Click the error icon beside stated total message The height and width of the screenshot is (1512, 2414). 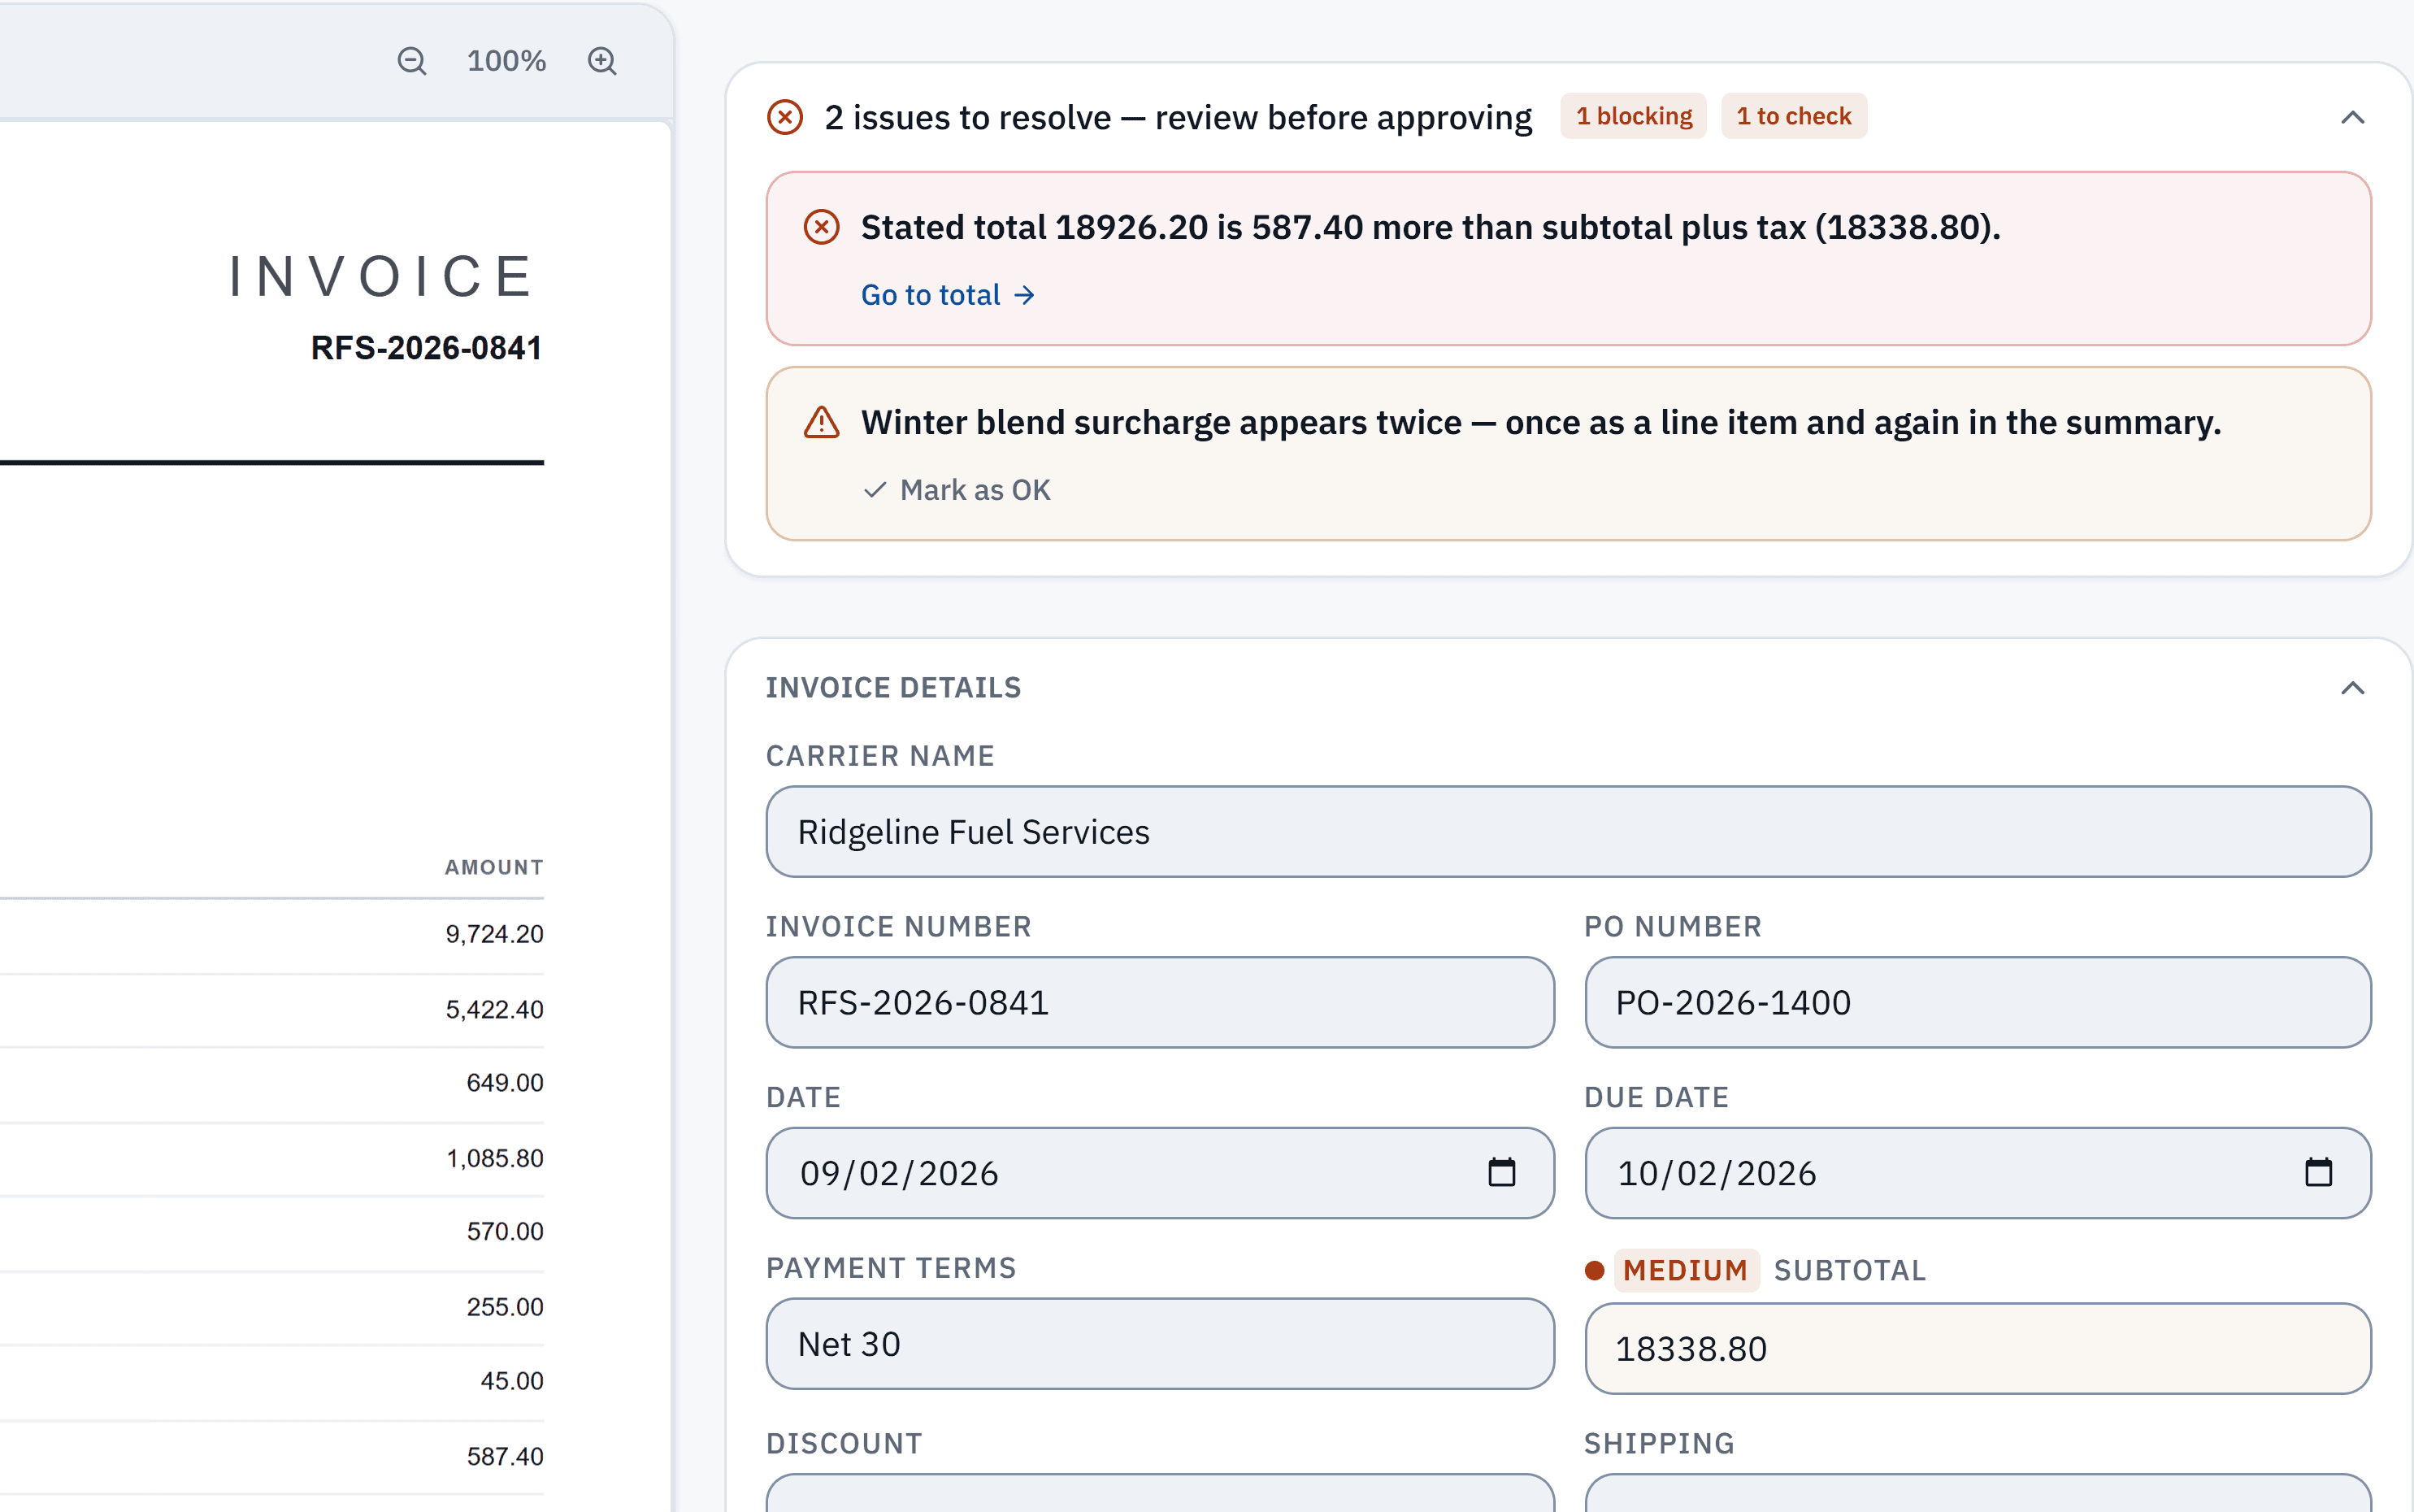822,227
